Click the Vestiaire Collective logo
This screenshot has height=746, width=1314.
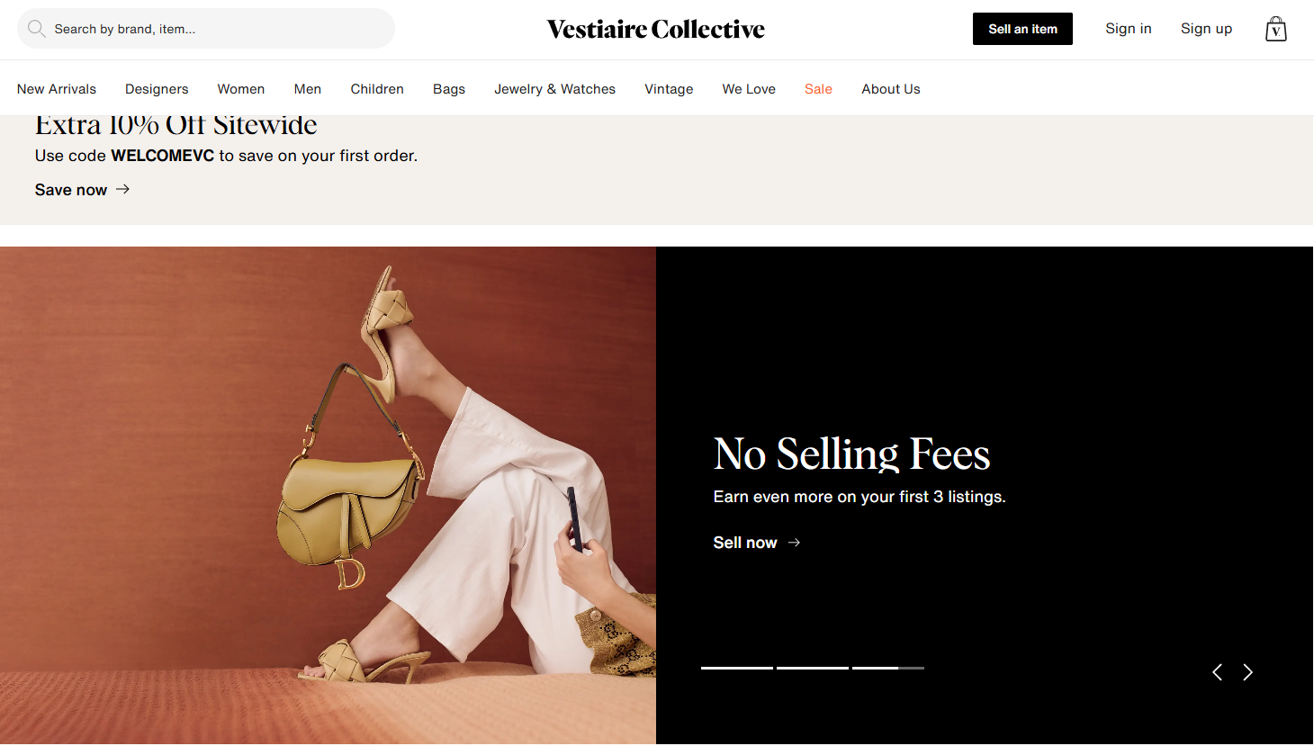point(656,30)
